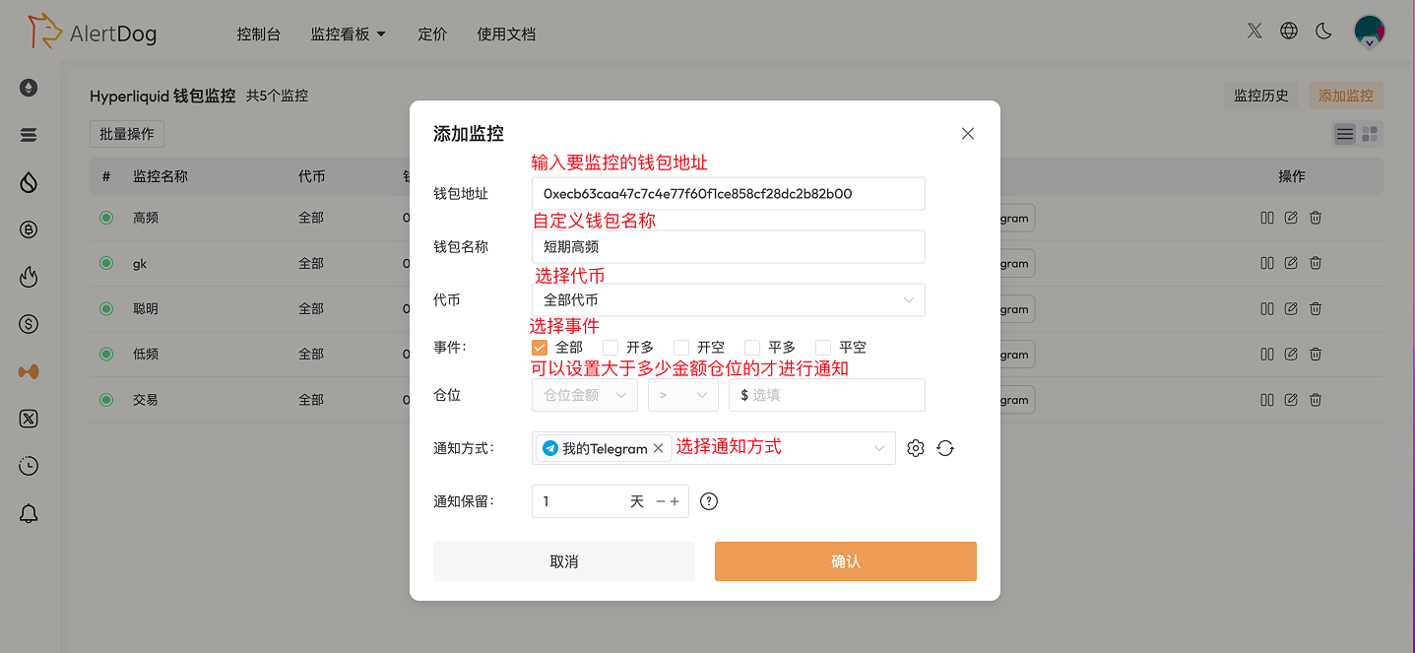Go to 控制台 page
The image size is (1415, 653).
click(258, 33)
